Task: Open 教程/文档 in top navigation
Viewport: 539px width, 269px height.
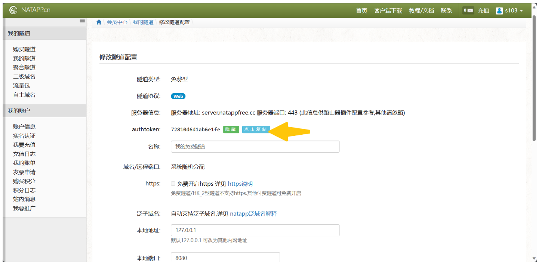Action: pos(422,10)
